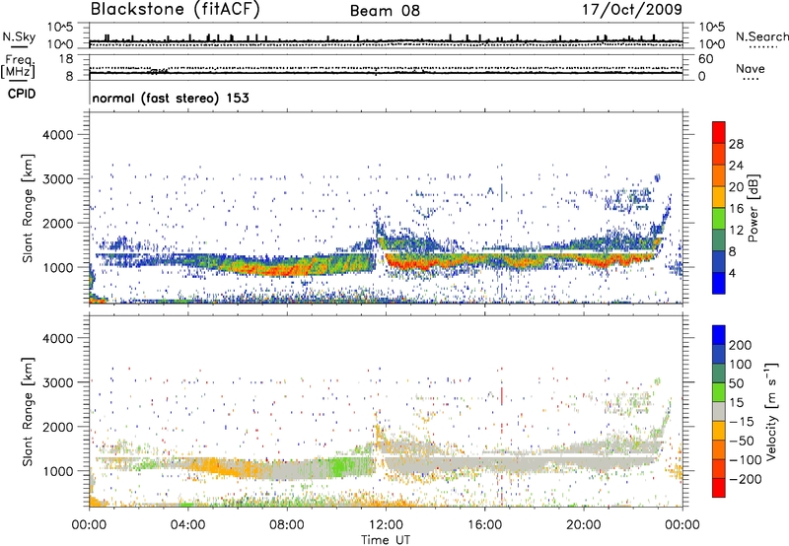Click the 'Power [dB]' color bar label
Screen dimensions: 789x546
point(753,208)
